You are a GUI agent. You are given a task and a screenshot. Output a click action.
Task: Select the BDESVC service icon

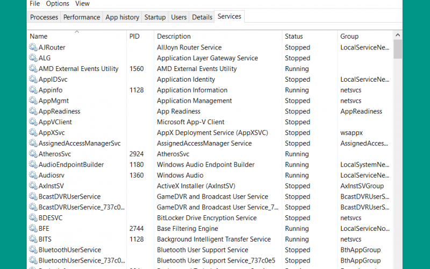(33, 218)
